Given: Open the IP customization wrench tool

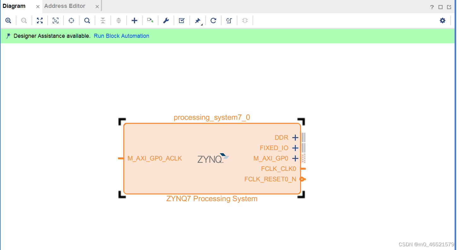Looking at the screenshot, I should (x=166, y=20).
